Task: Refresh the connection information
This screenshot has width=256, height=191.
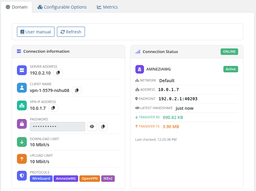Action: (71, 32)
